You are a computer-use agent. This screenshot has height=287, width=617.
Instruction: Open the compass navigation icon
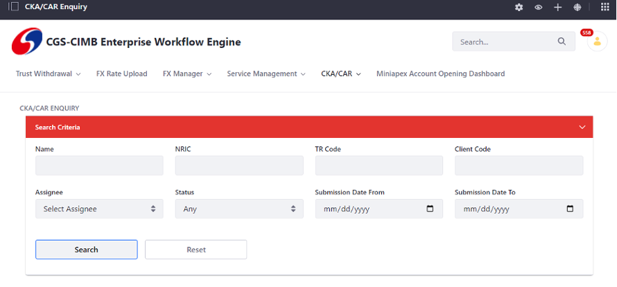tap(577, 7)
